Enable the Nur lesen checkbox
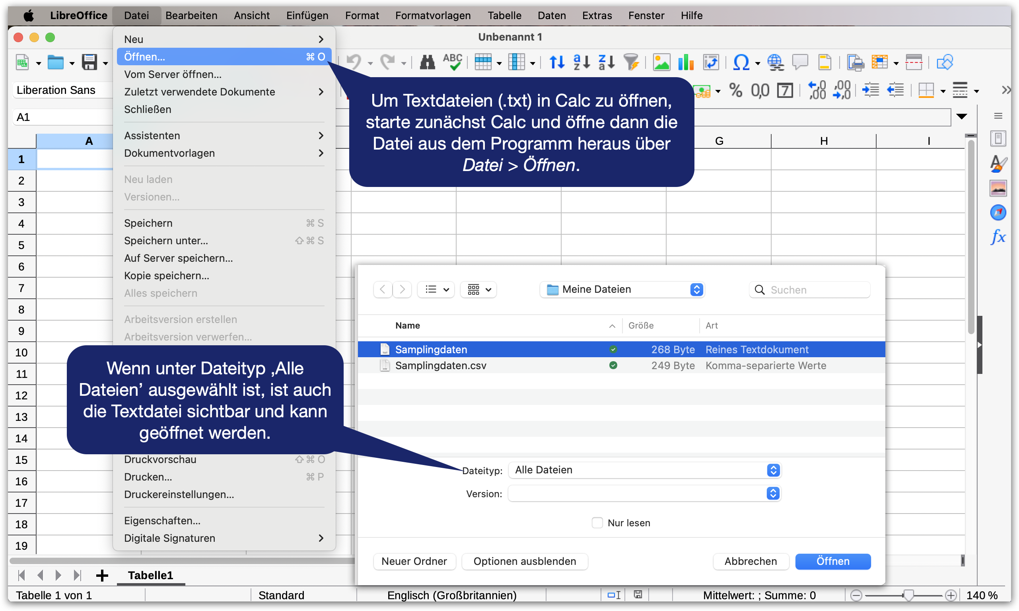The width and height of the screenshot is (1019, 611). (x=597, y=522)
